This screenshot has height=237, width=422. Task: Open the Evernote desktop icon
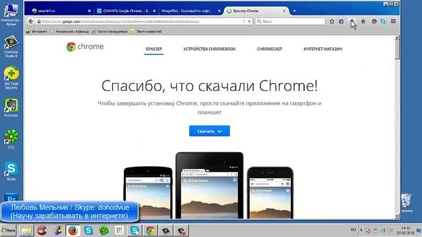(x=11, y=107)
